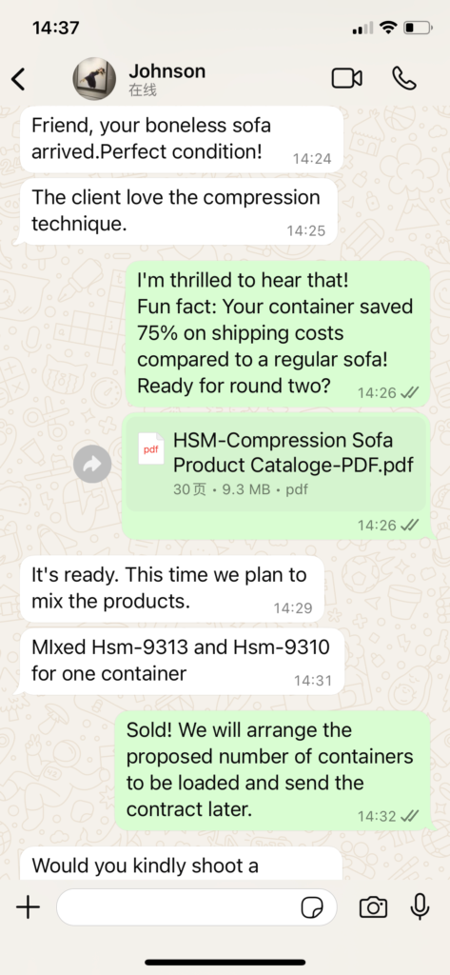Select the 'compression technique' message bubble
This screenshot has height=975, width=450.
tap(179, 210)
